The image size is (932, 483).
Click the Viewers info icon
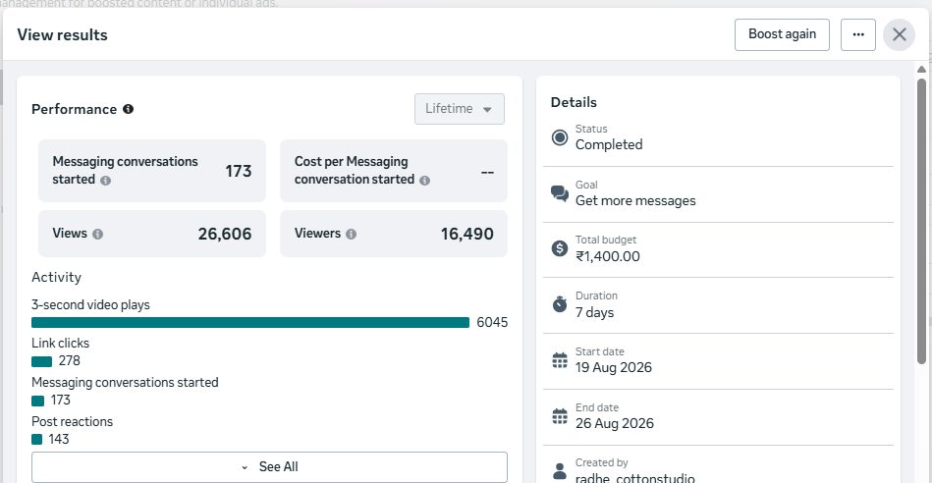[x=352, y=234]
